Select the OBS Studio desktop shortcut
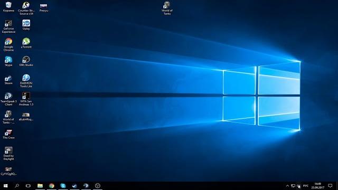 point(26,61)
